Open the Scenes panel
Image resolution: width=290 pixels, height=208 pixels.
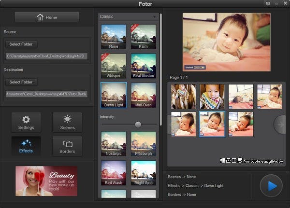point(67,122)
